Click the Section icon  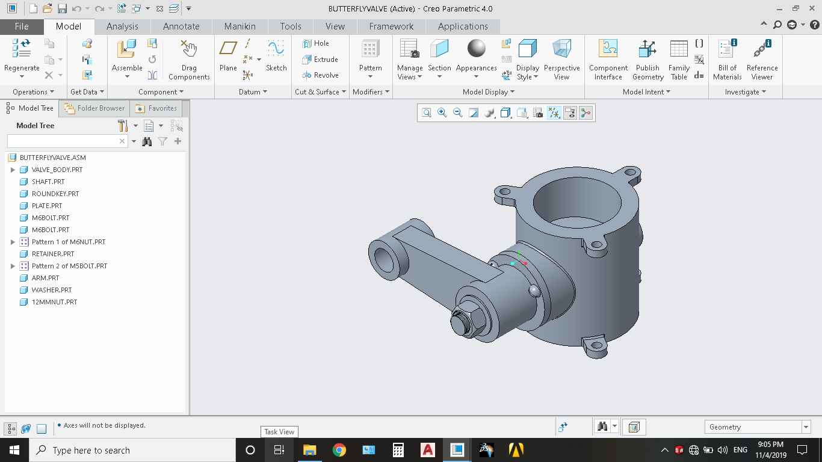(439, 49)
